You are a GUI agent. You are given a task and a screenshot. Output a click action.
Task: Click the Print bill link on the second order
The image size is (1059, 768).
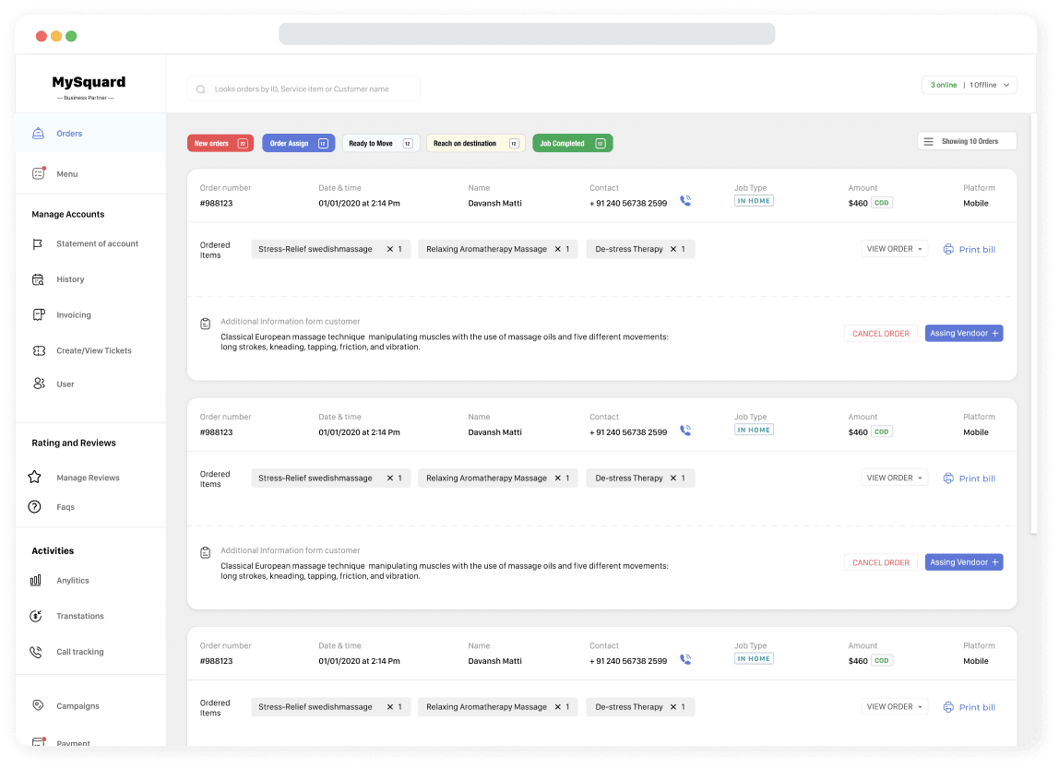click(969, 478)
